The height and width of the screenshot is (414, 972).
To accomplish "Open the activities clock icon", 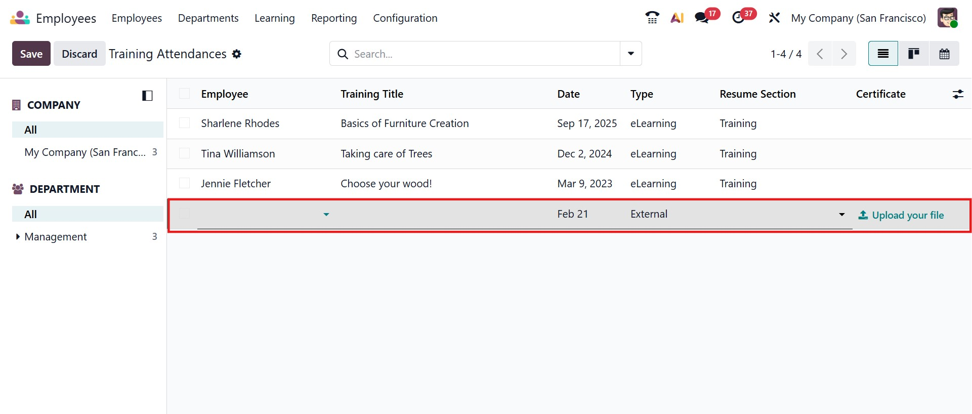I will pos(738,18).
